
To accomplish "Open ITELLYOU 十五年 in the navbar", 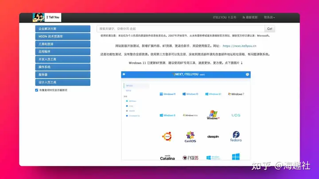I will pos(225,18).
